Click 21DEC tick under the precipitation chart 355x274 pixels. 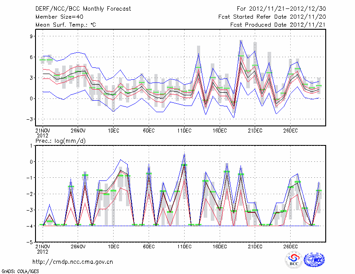point(255,247)
